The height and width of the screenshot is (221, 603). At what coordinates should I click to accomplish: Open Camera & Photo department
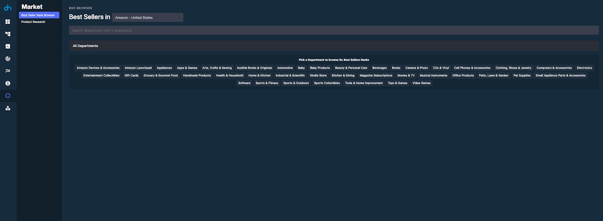[x=417, y=68]
